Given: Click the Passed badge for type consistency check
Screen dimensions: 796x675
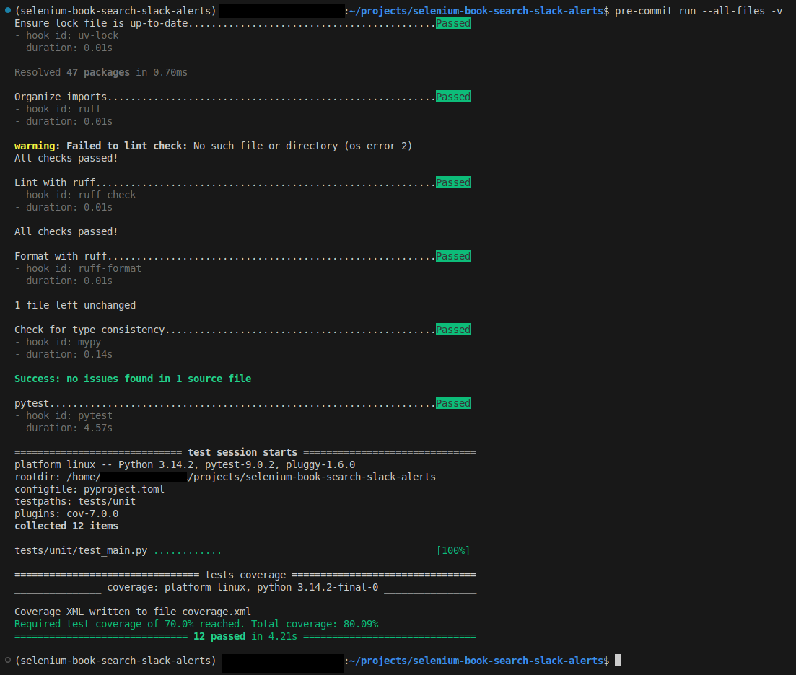Looking at the screenshot, I should click(452, 330).
